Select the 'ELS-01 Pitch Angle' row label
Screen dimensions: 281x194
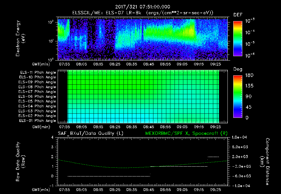tap(38, 121)
